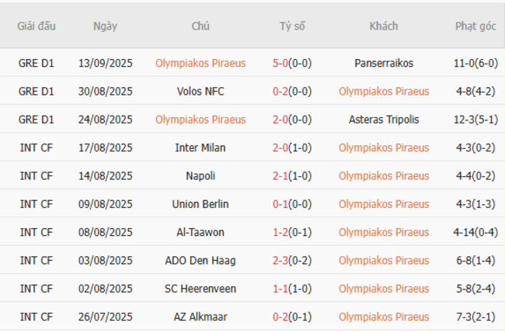Click the Napoli team name
This screenshot has width=505, height=333.
(x=200, y=176)
